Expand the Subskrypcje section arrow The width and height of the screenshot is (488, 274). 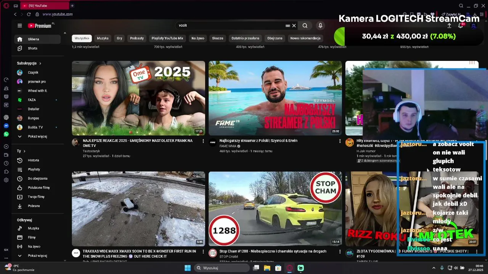(x=40, y=63)
